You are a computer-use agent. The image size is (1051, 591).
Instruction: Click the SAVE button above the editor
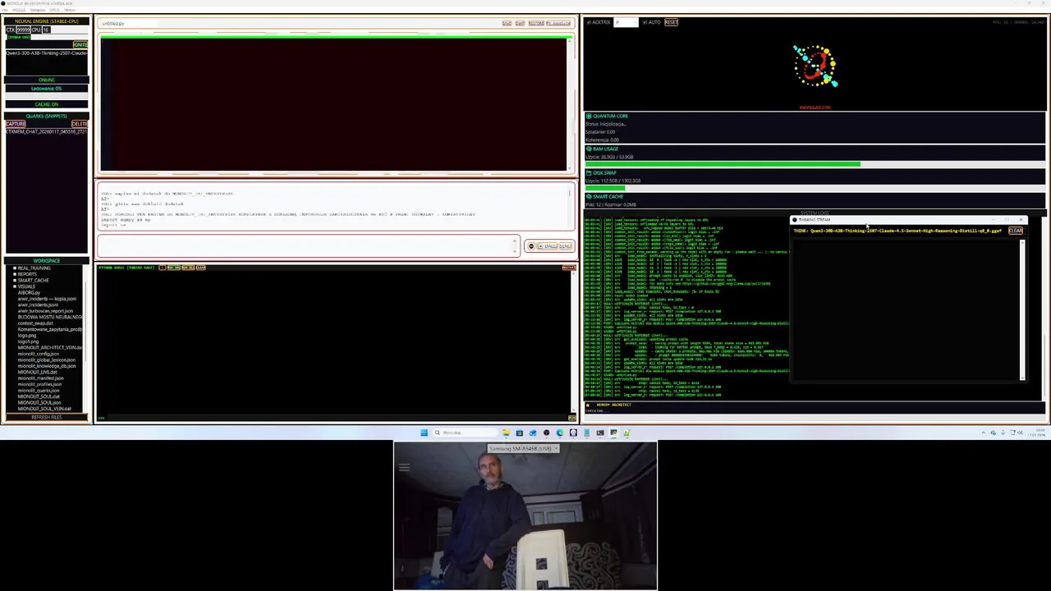[x=507, y=23]
